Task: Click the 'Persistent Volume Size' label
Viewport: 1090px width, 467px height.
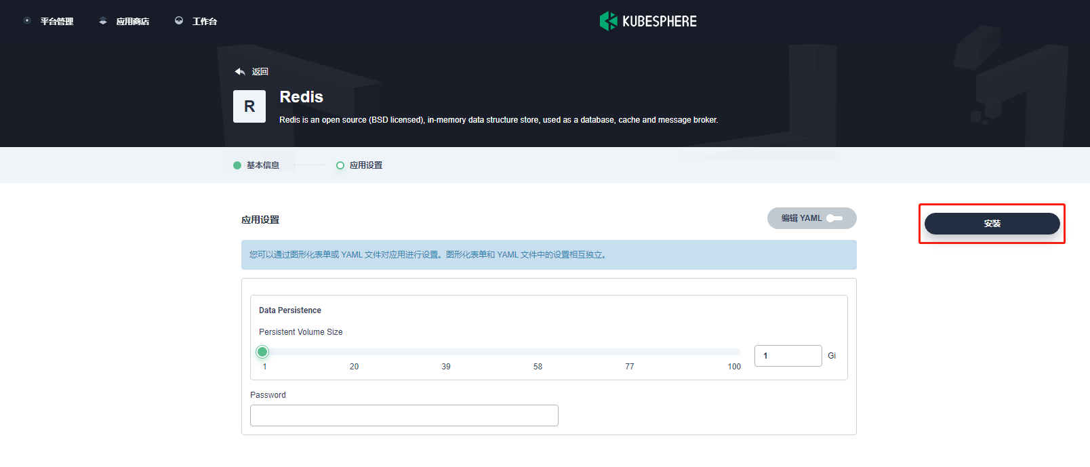Action: tap(301, 332)
